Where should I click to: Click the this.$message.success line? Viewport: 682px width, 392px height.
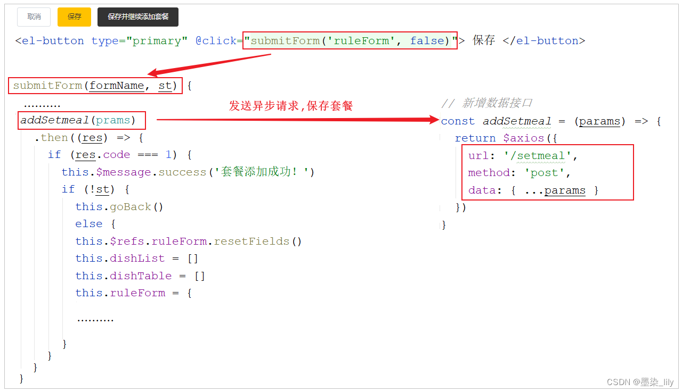(x=188, y=172)
